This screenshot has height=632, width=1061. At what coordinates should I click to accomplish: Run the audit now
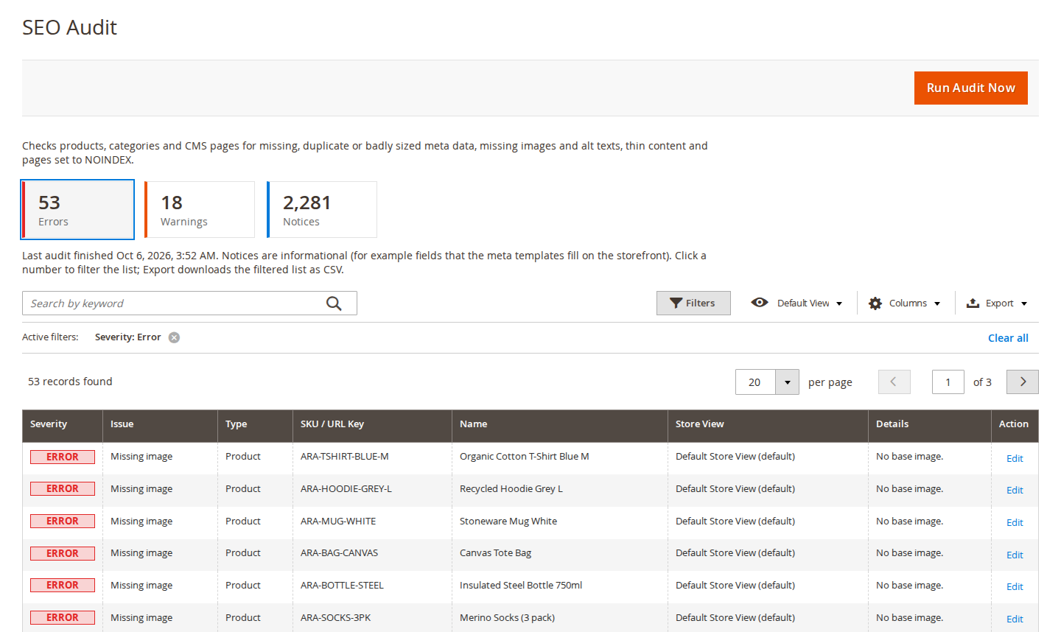[971, 88]
